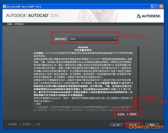
Task: Click the 下一步 (Next) button
Action: tap(133, 125)
